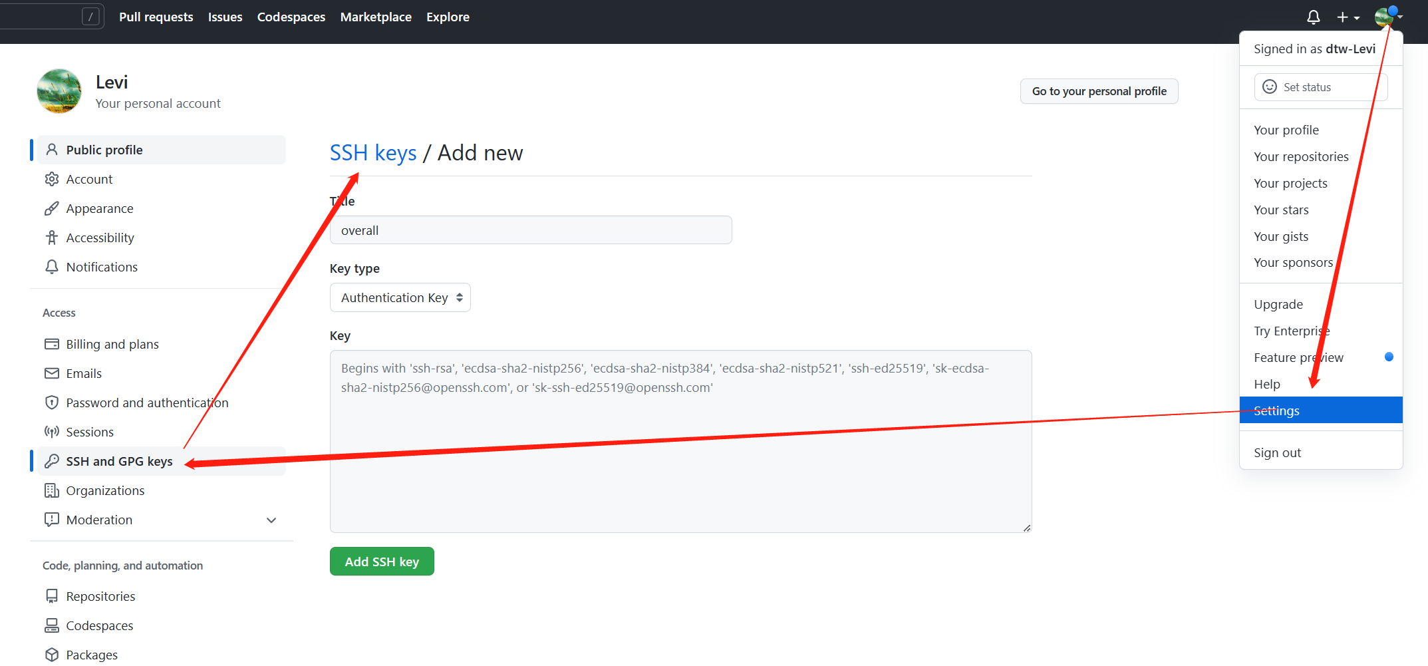Image resolution: width=1428 pixels, height=666 pixels.
Task: Select Feature preview in user menu
Action: [1321, 357]
